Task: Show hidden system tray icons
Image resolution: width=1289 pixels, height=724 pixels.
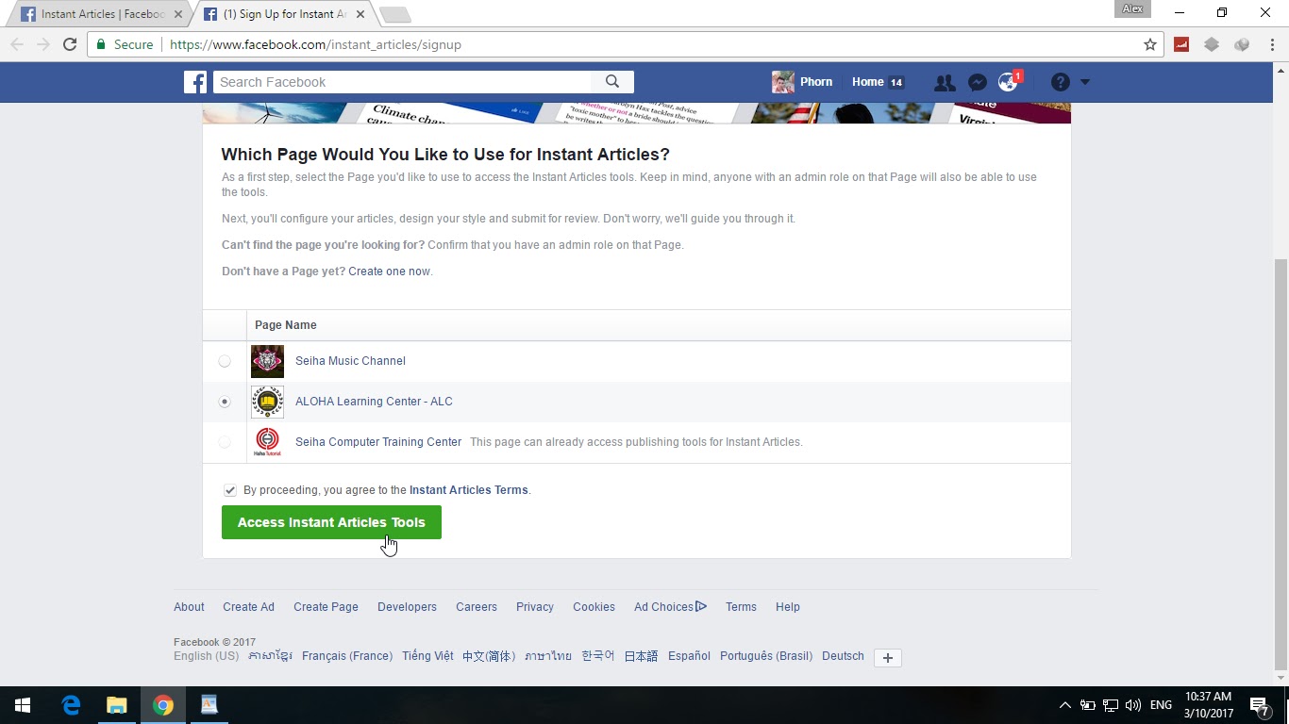Action: (1065, 705)
